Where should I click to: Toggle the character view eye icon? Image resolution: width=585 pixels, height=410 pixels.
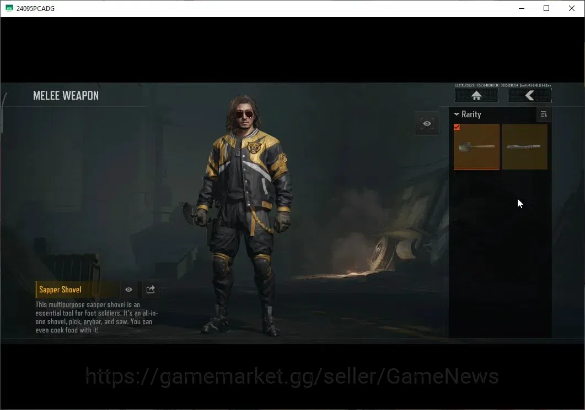(x=427, y=123)
